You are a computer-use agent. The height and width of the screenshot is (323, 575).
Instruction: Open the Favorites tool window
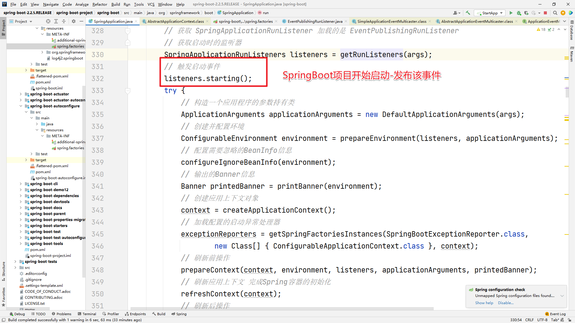(x=3, y=297)
